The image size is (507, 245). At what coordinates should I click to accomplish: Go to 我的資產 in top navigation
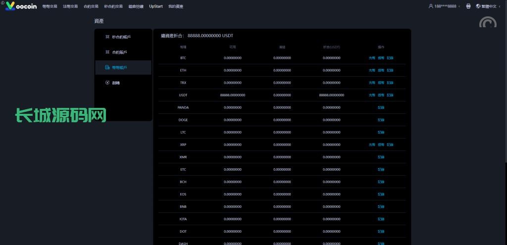click(175, 6)
